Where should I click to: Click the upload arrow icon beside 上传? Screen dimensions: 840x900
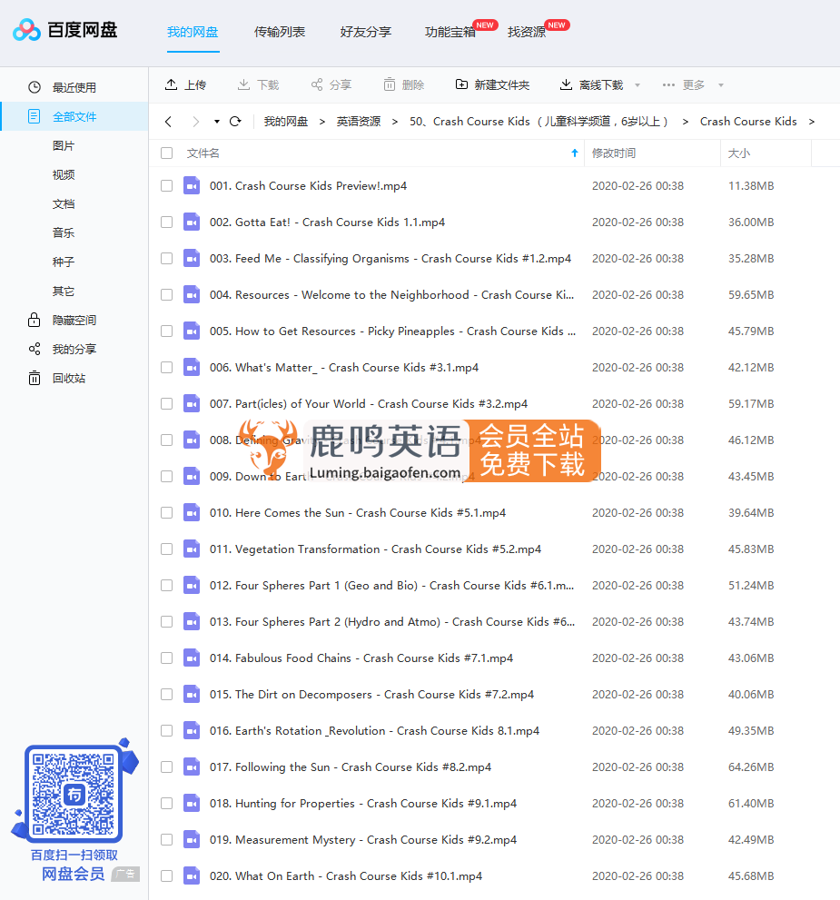tap(171, 84)
